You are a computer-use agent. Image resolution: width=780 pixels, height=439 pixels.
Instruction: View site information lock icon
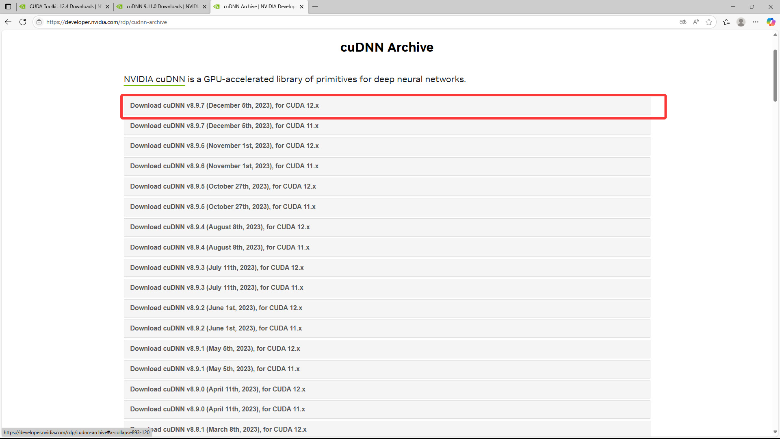pos(39,22)
